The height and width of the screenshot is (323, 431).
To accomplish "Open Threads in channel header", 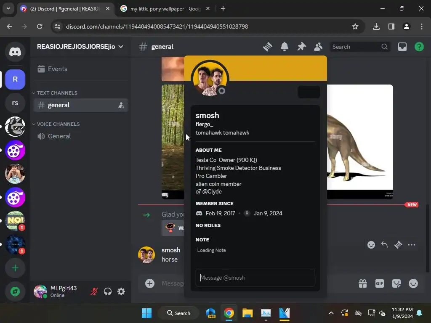I will (x=267, y=47).
